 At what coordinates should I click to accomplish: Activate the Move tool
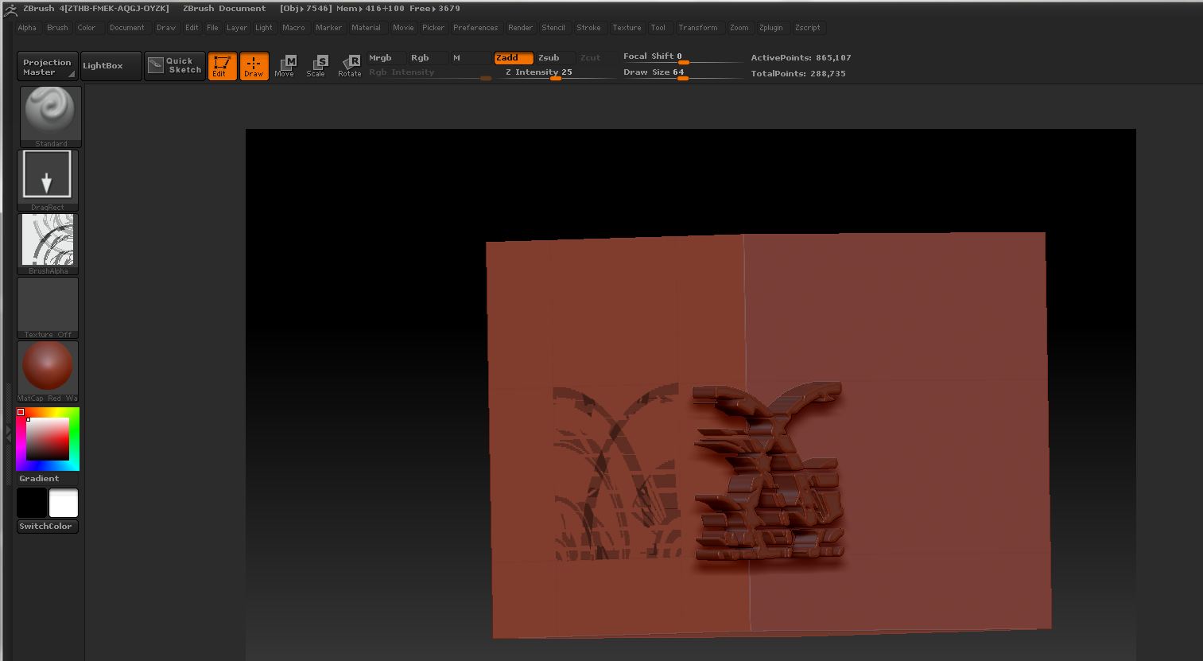(x=285, y=66)
